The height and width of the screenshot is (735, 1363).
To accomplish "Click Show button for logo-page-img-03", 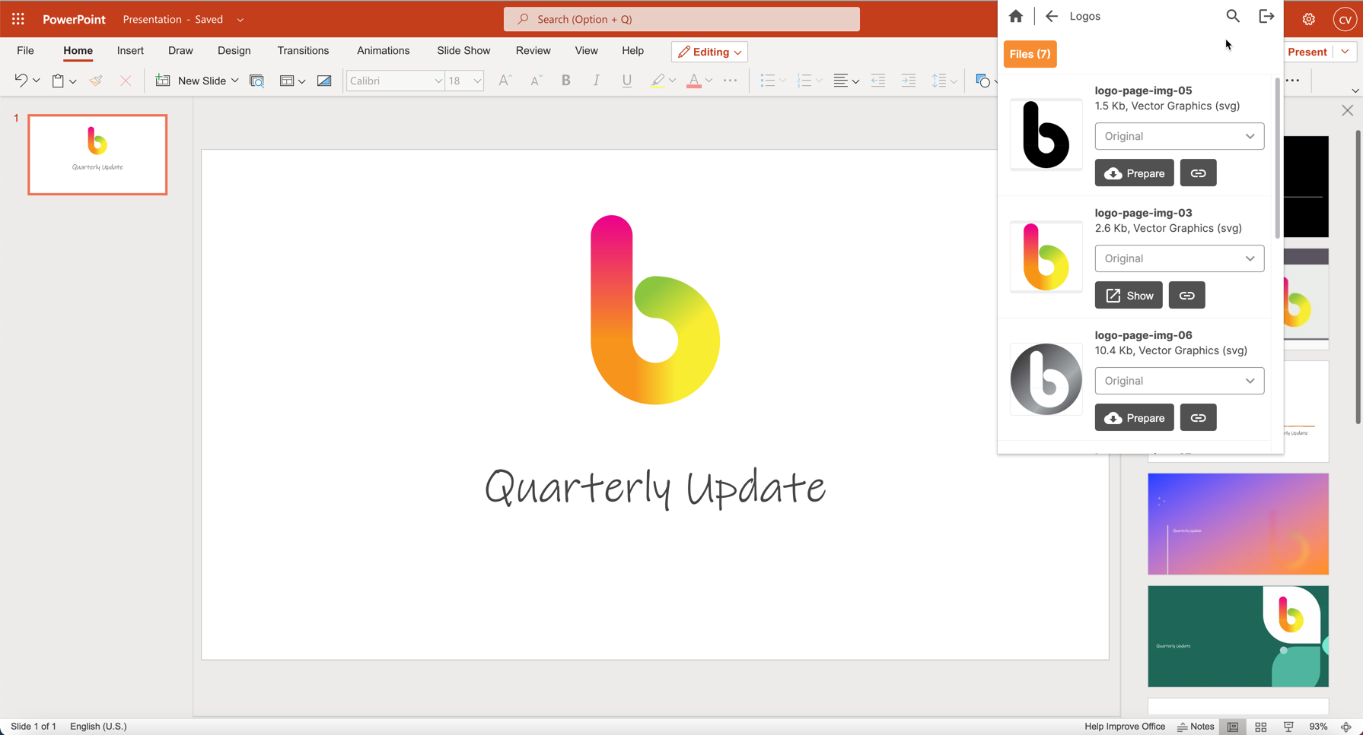I will click(x=1129, y=296).
